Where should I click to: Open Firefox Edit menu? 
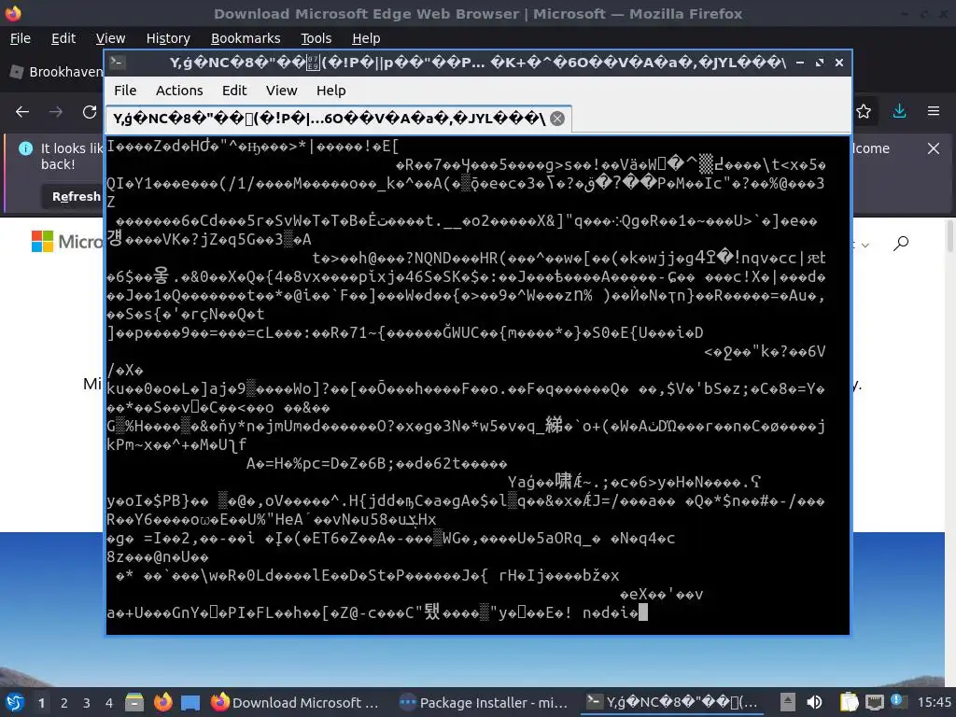pos(63,38)
